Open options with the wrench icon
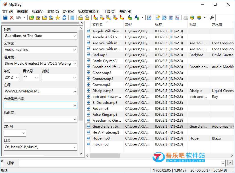The width and height of the screenshot is (235, 173). 212,18
